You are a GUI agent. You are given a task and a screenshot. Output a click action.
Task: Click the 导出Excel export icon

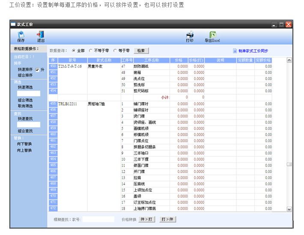[212, 36]
